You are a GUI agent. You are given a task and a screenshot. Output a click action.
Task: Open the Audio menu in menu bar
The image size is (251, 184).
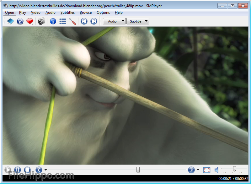51,13
